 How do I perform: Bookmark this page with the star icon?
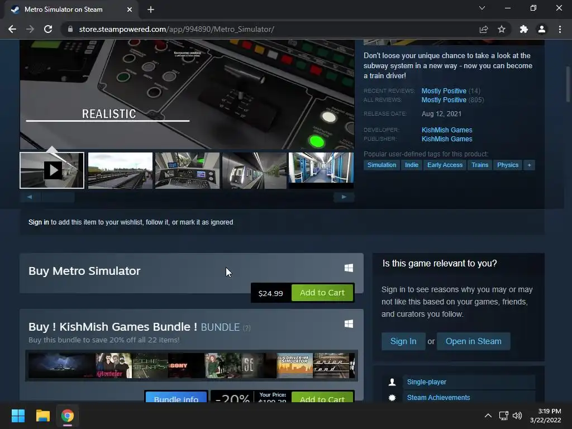502,29
